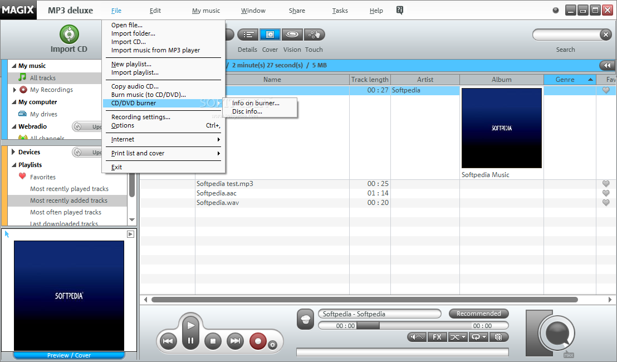Click the All tracks music note icon

[23, 77]
